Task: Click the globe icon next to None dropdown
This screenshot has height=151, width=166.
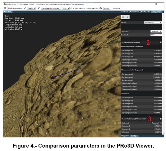Action: tap(101, 8)
